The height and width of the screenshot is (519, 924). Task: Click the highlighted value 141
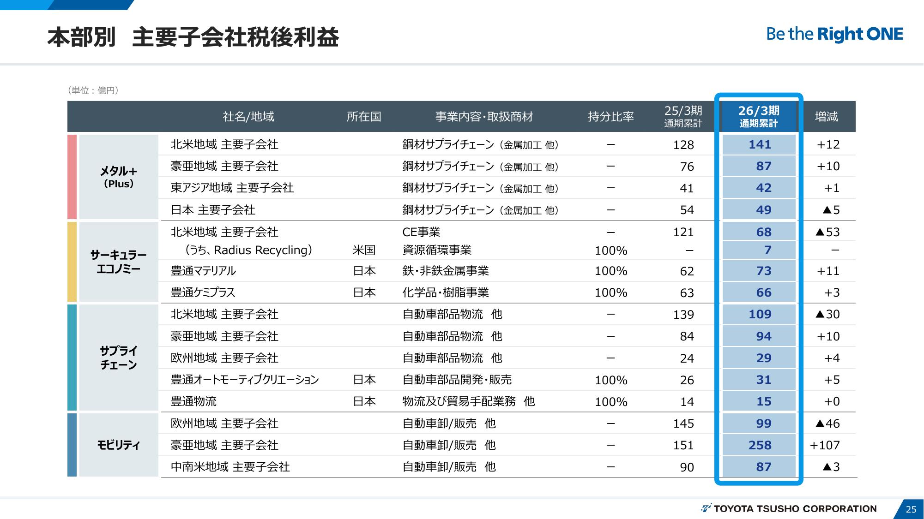tap(760, 144)
